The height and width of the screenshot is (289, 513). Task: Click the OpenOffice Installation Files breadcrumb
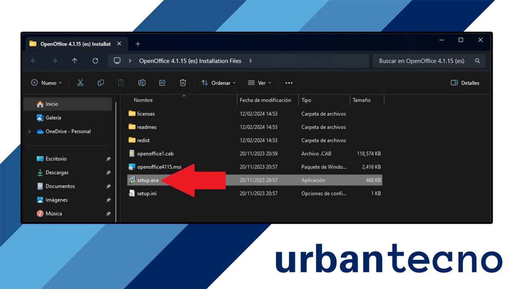(x=190, y=61)
